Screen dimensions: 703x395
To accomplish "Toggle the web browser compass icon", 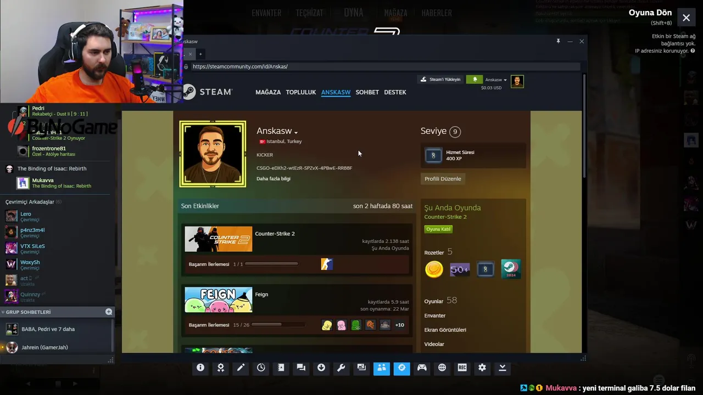I will pyautogui.click(x=401, y=368).
